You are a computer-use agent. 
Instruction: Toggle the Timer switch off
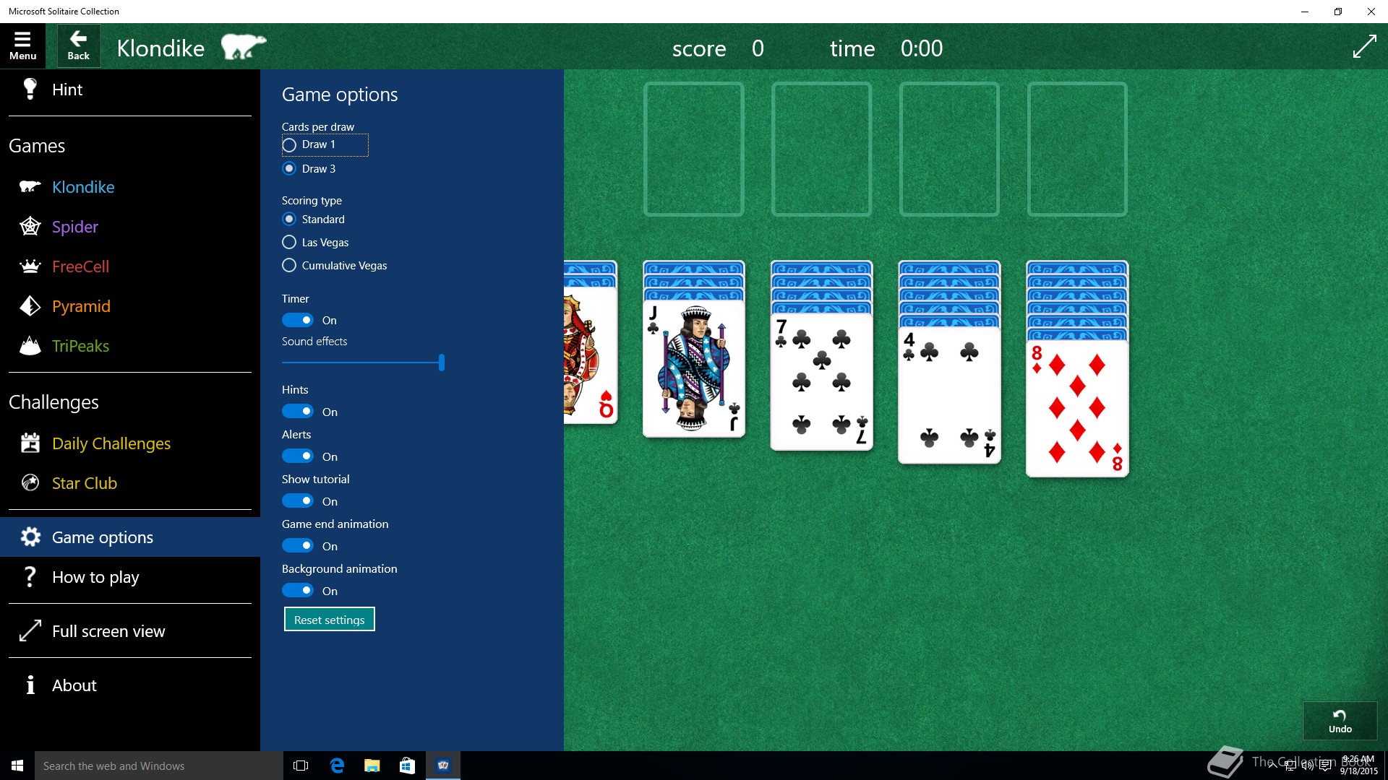point(297,320)
